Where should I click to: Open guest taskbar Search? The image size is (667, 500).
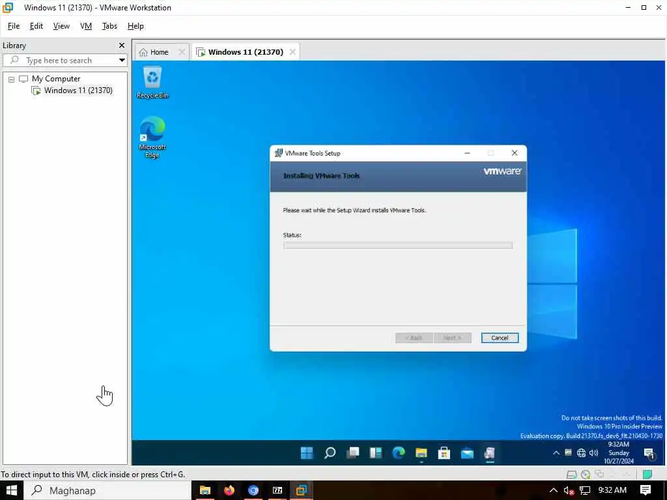point(330,453)
